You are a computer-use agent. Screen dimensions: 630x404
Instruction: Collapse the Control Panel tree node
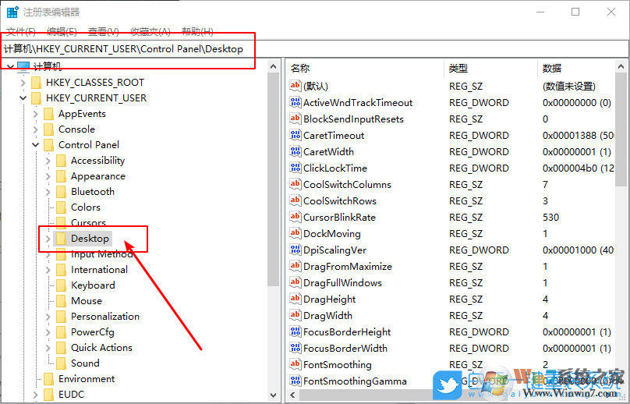pos(36,145)
